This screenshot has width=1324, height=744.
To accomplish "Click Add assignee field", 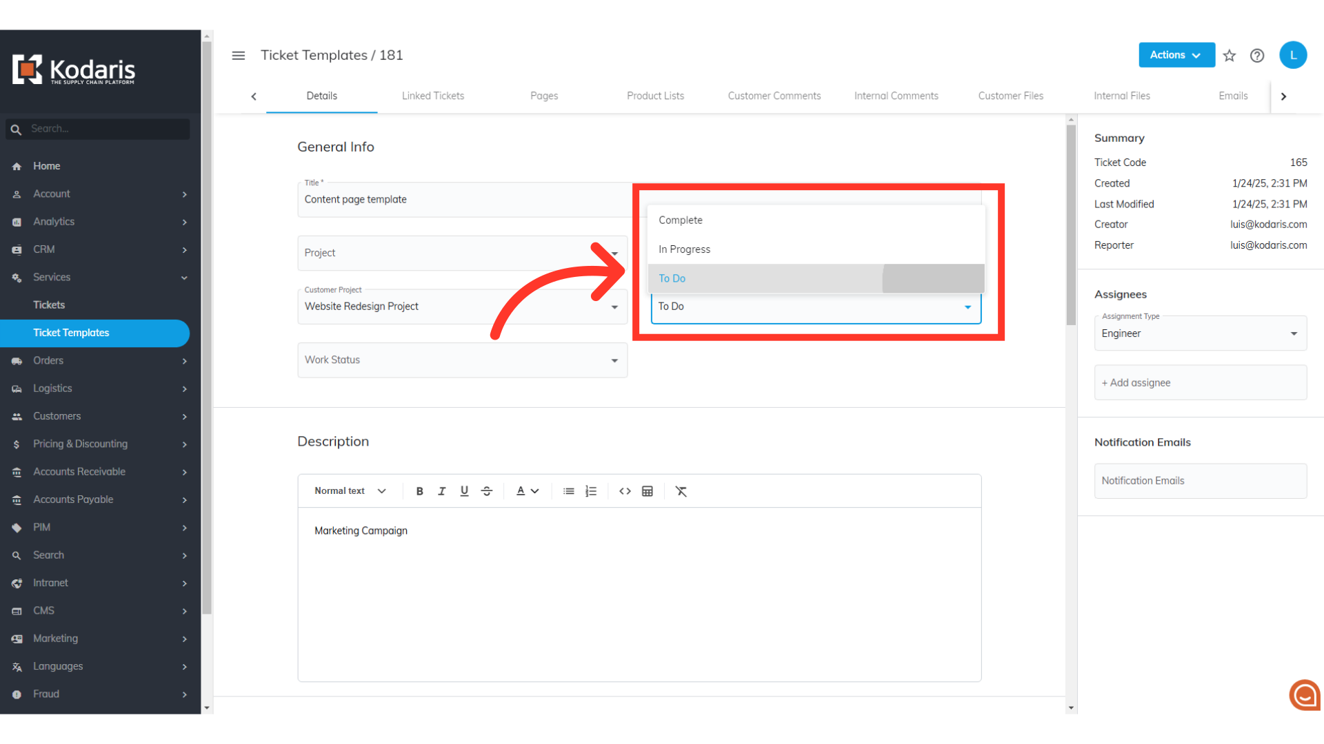I will [1200, 383].
